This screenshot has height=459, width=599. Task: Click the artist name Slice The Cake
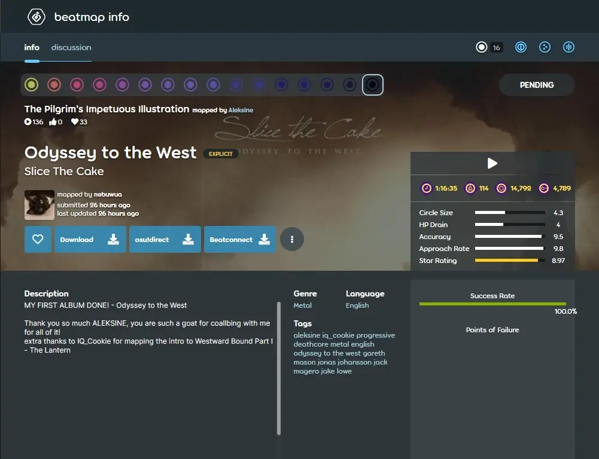64,172
